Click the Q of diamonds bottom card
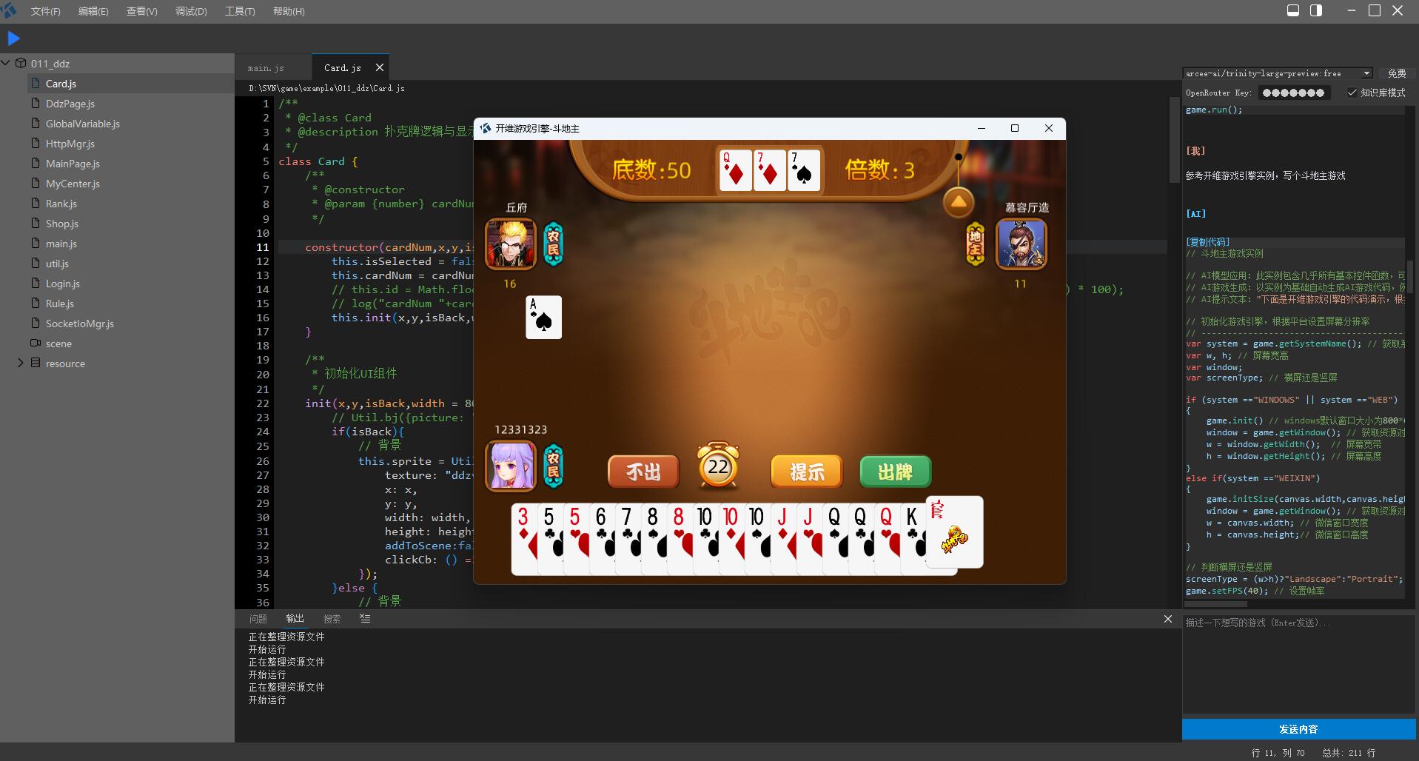Viewport: 1419px width, 761px height. point(735,170)
